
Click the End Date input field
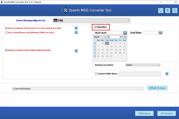coord(151,33)
